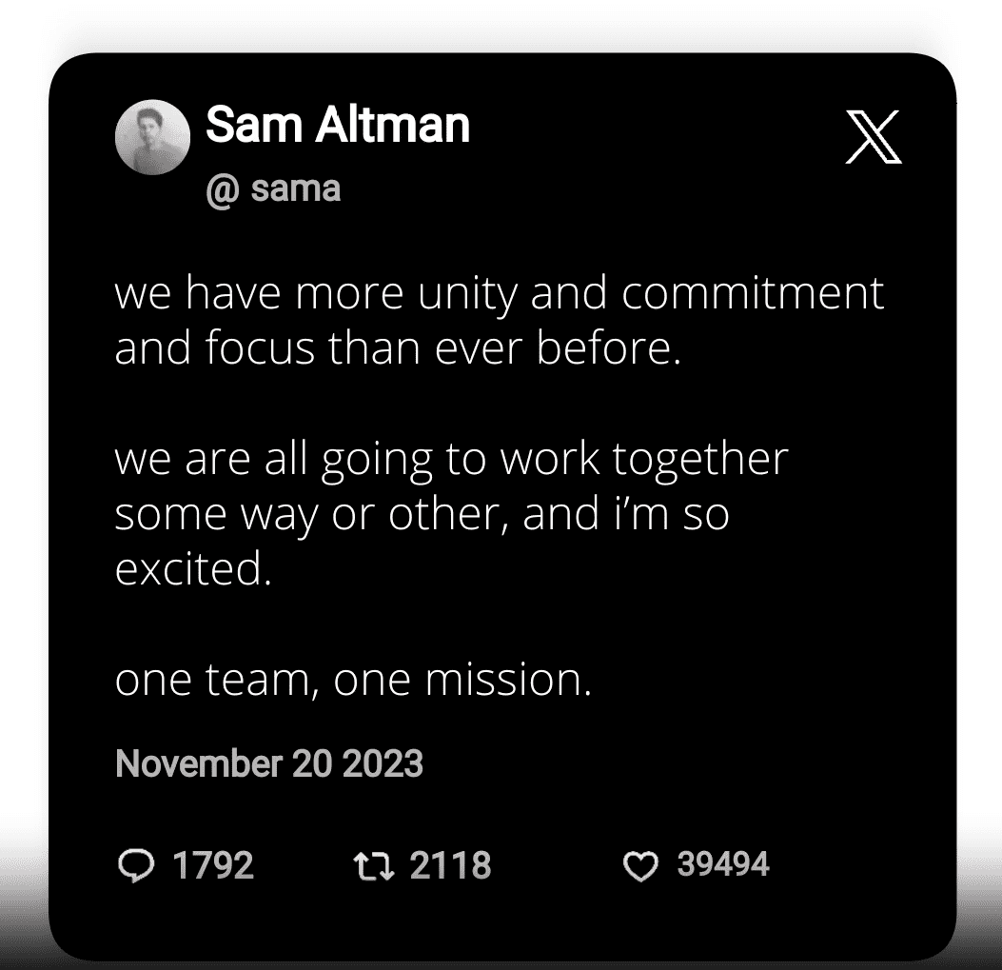Click the year "2023" in the date
The image size is (1002, 970).
(x=383, y=764)
